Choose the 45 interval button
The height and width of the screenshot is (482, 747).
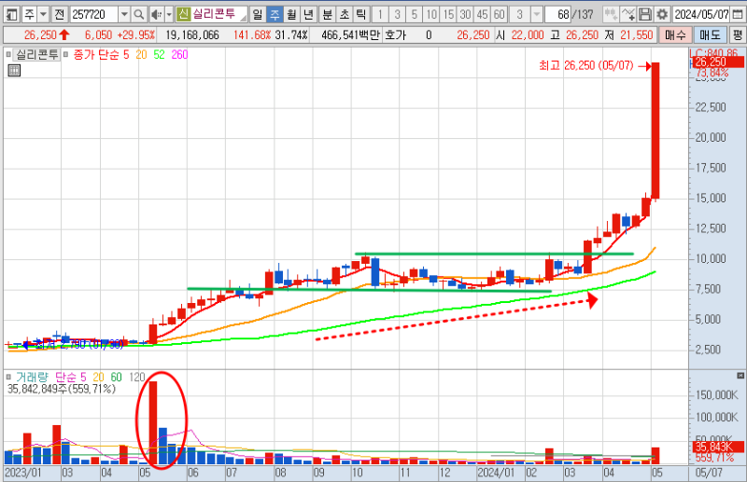click(482, 15)
